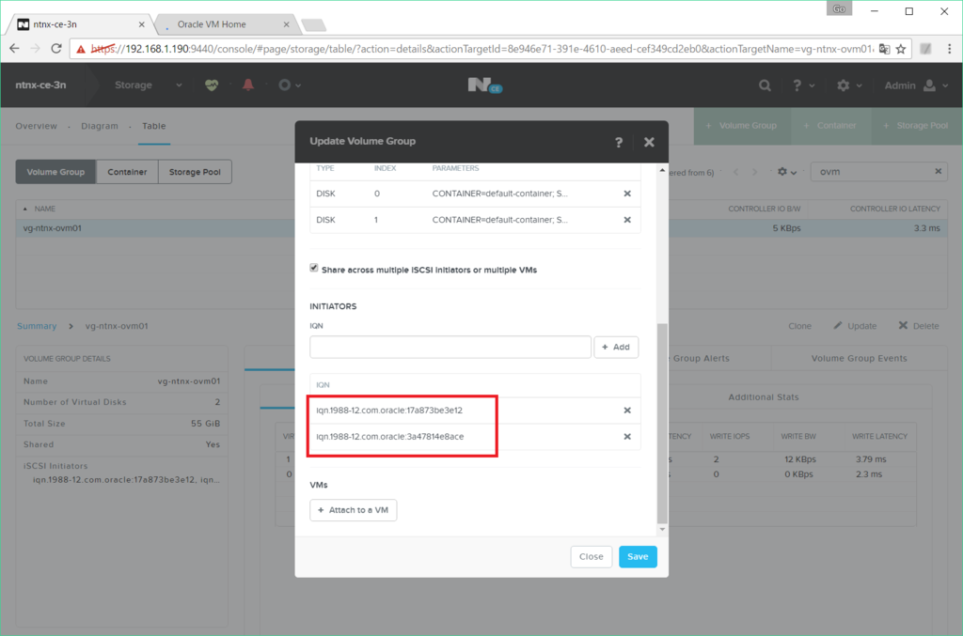Open the Volume Group Alerts tab
The width and height of the screenshot is (963, 636).
click(x=701, y=358)
